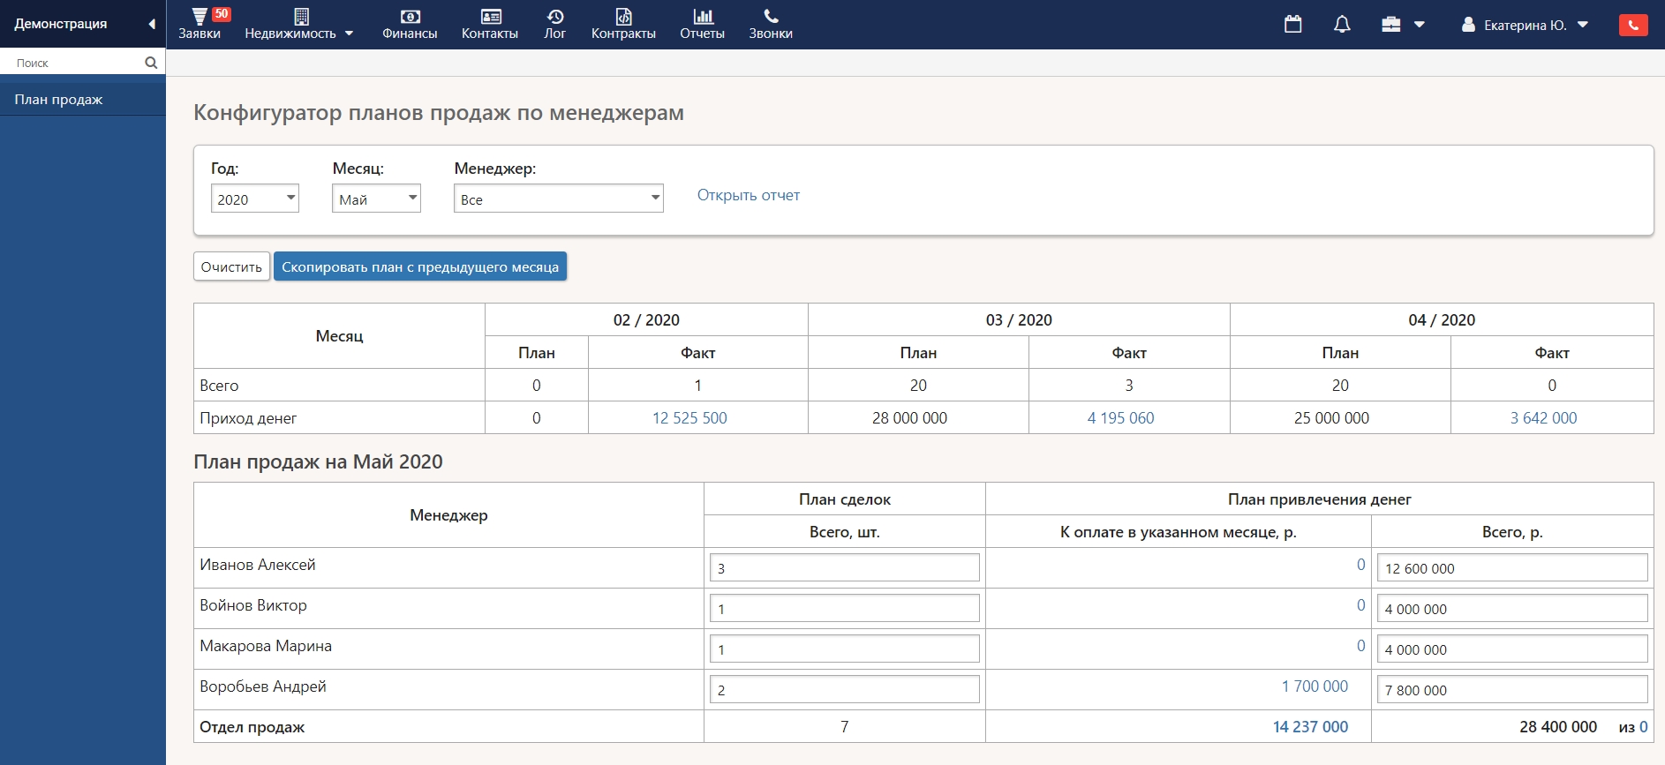
Task: Open the Звонки phone icon
Action: pyautogui.click(x=771, y=17)
